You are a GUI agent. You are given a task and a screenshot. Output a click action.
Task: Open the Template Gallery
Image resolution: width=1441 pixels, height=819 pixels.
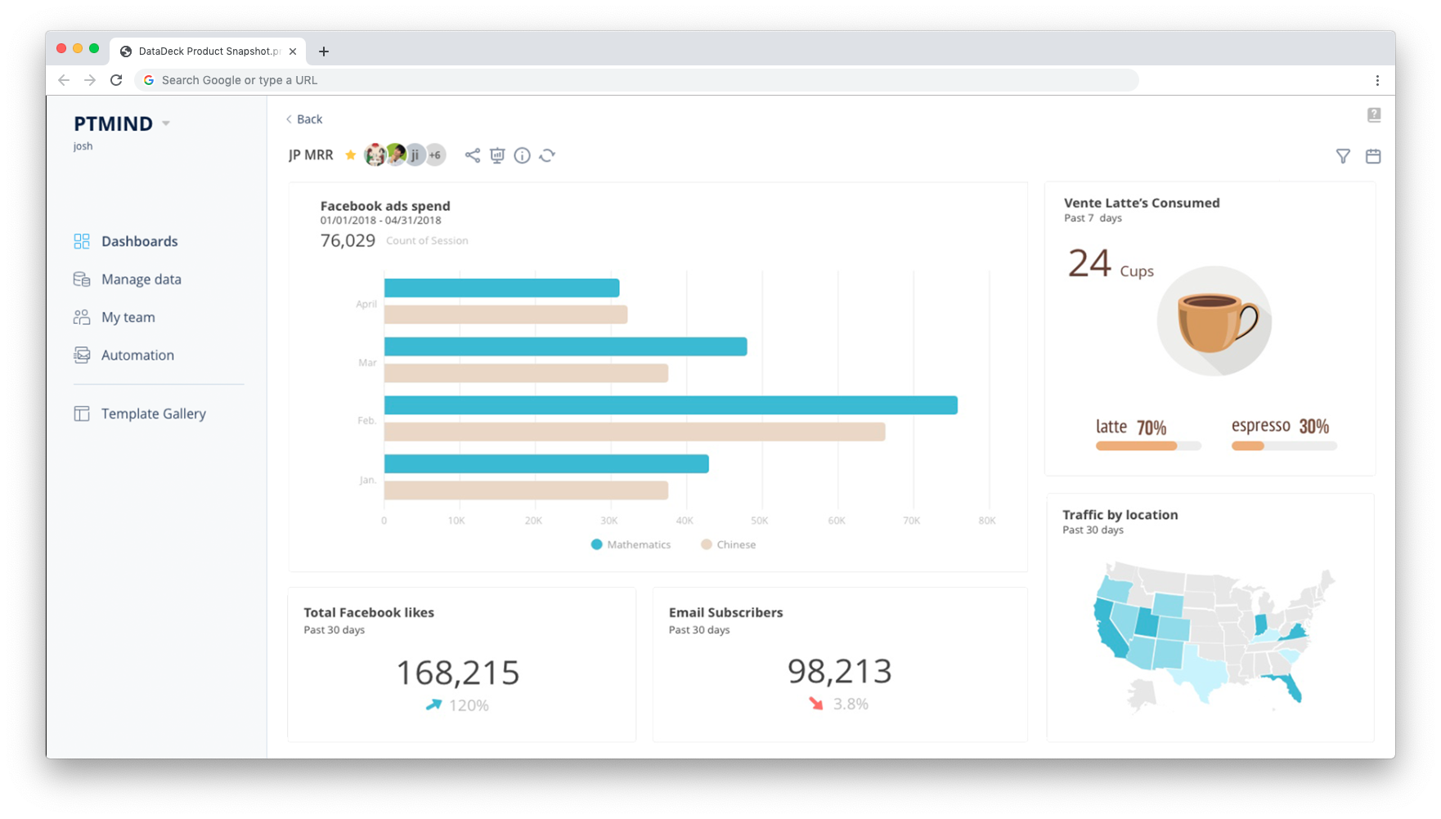click(x=153, y=414)
